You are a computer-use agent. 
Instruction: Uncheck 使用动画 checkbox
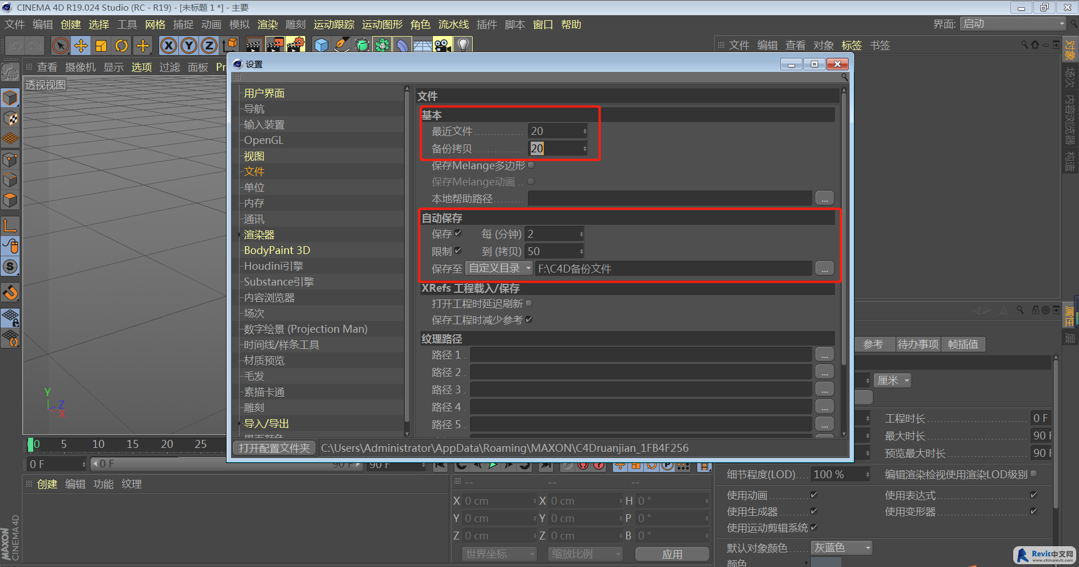[x=814, y=495]
